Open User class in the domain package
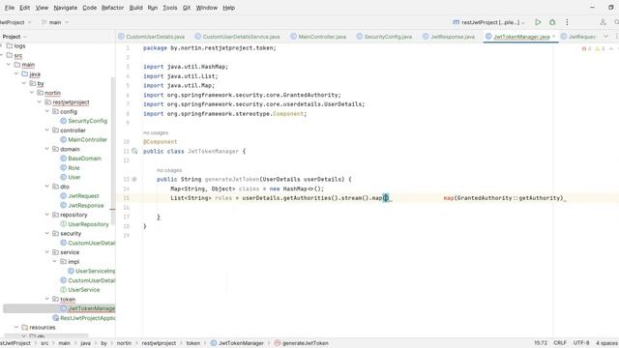 click(x=74, y=177)
